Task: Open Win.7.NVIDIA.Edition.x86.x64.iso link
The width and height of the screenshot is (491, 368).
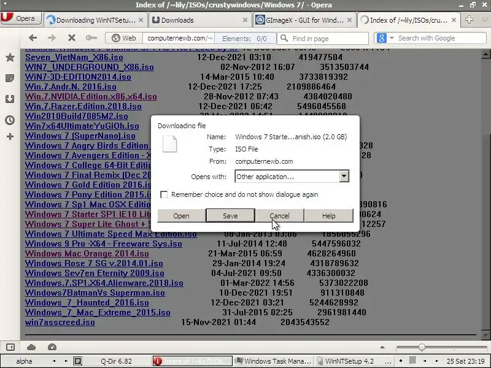Action: click(x=91, y=96)
